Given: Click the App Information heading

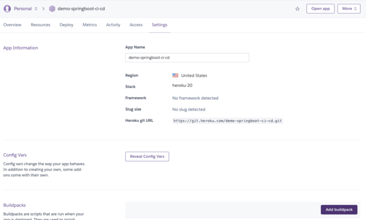Looking at the screenshot, I should coord(21,48).
